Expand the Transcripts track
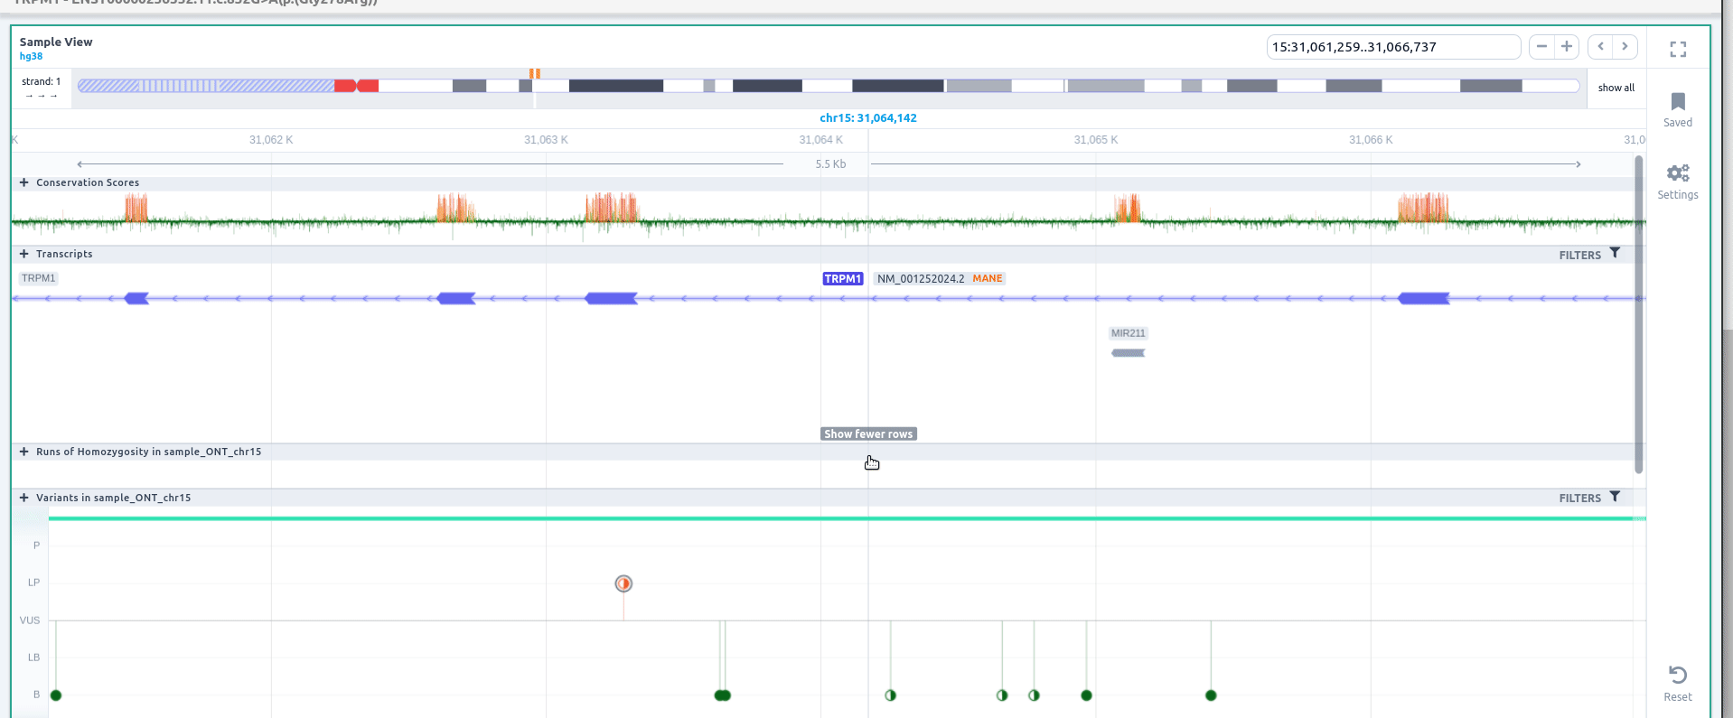 (24, 254)
